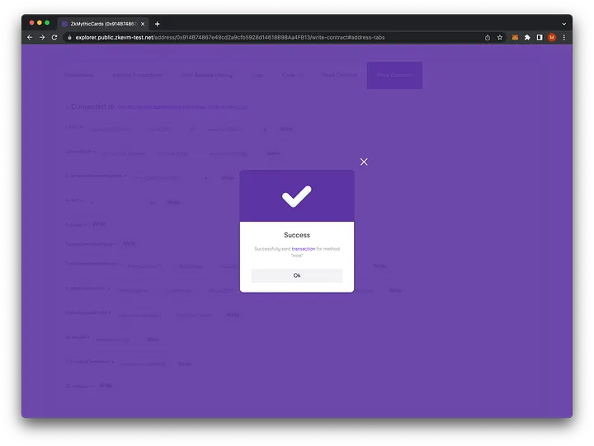Open a new browser tab

pos(158,24)
